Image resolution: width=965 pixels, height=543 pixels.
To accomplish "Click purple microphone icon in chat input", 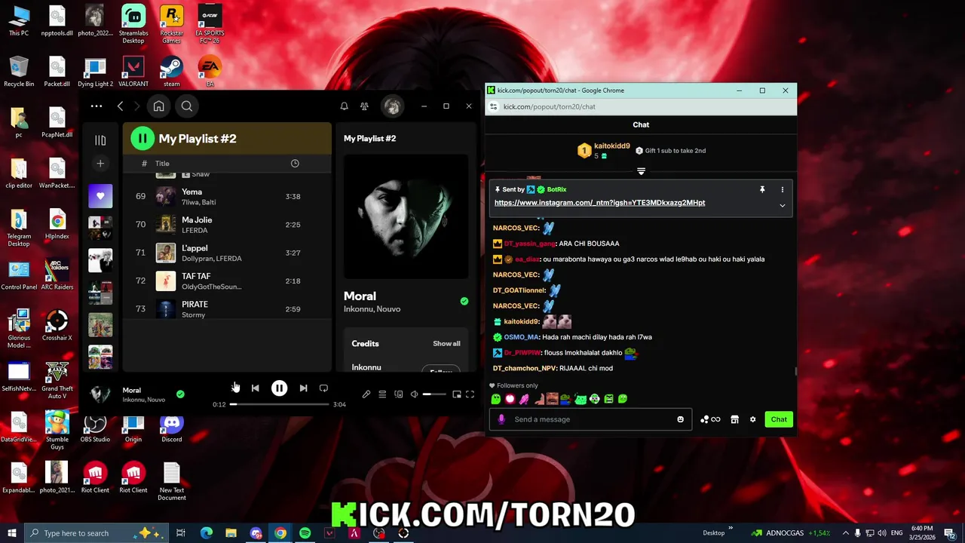I will coord(501,419).
